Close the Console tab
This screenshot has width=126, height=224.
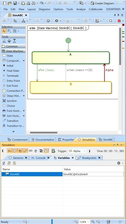click(x=48, y=158)
